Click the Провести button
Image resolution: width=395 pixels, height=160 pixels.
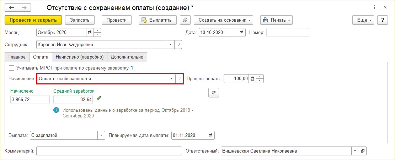click(x=116, y=20)
